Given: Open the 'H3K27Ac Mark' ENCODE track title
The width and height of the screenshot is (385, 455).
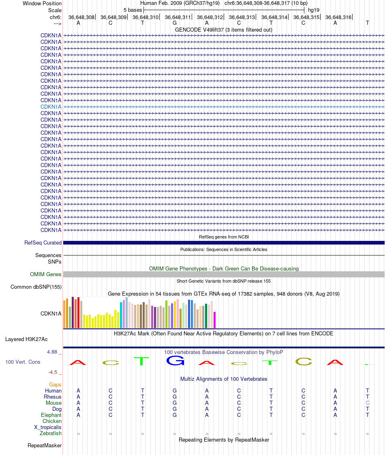Looking at the screenshot, I should point(224,333).
